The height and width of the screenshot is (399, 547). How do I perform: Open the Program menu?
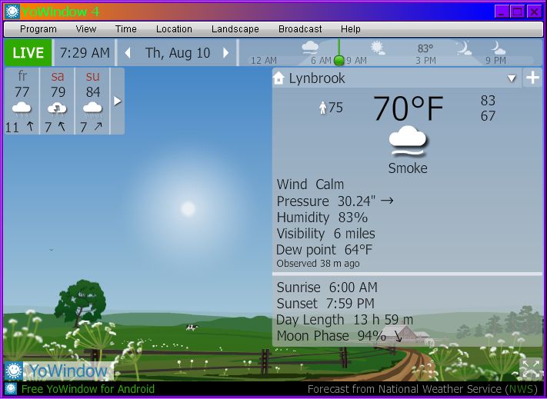(38, 29)
